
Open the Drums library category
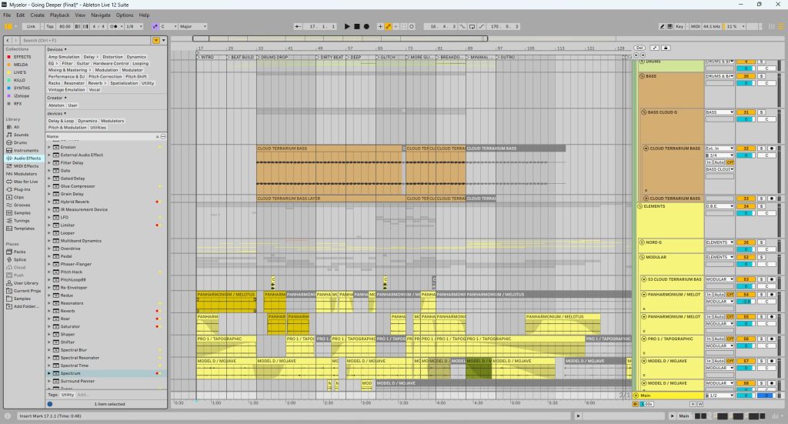[21, 142]
